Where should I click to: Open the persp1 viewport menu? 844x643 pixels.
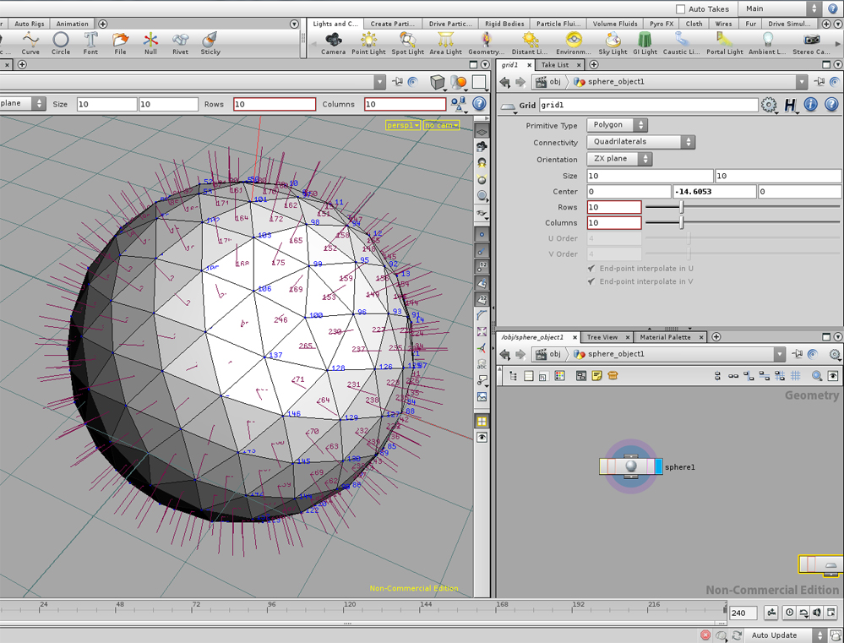click(403, 126)
